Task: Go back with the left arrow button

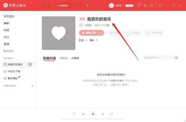Action: tap(44, 6)
